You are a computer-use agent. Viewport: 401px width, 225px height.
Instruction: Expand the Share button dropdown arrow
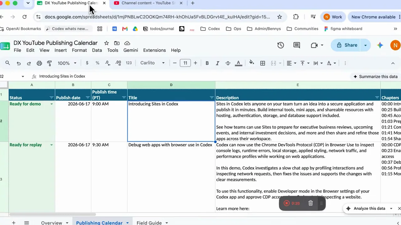pyautogui.click(x=365, y=45)
